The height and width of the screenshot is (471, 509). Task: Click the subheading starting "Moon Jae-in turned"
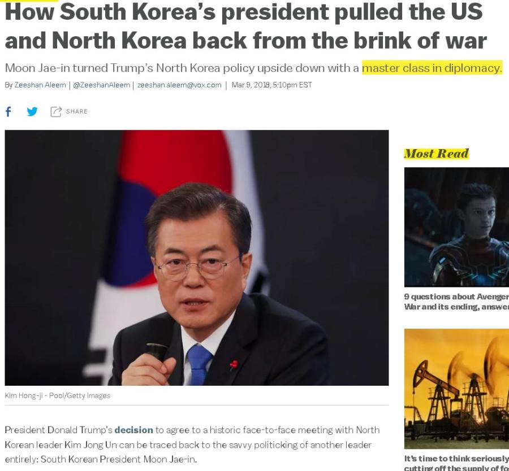[253, 68]
